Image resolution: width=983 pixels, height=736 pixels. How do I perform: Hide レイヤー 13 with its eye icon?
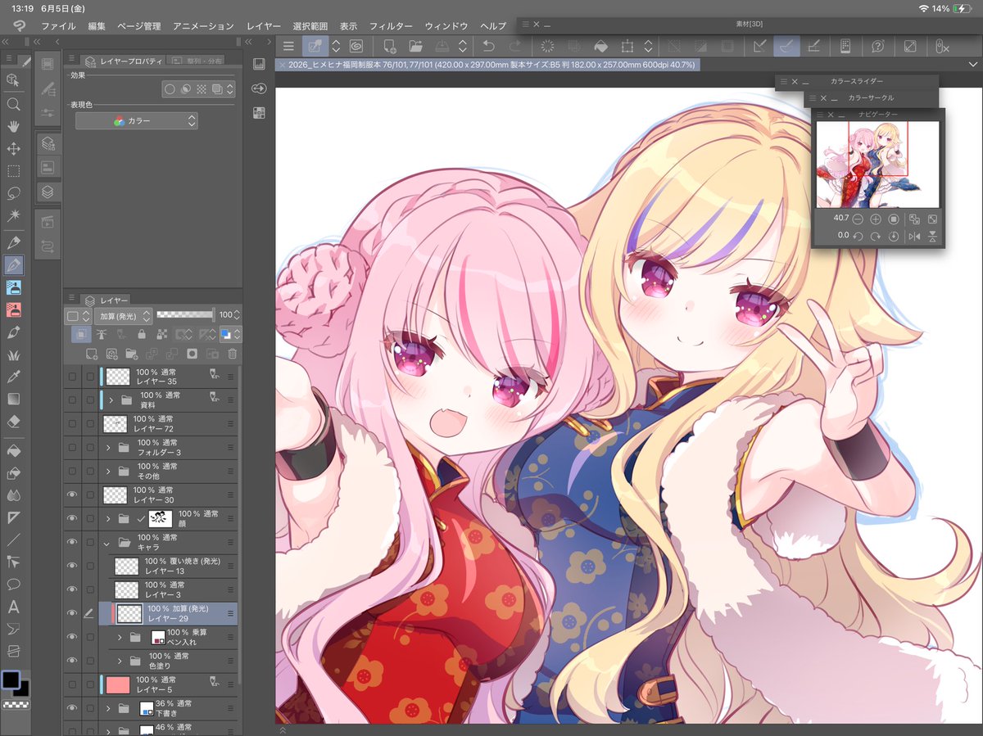click(72, 566)
